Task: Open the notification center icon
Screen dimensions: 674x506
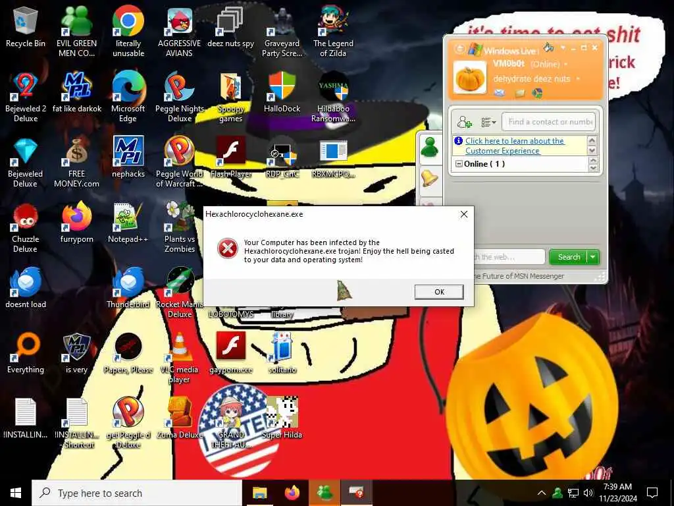Action: tap(652, 493)
